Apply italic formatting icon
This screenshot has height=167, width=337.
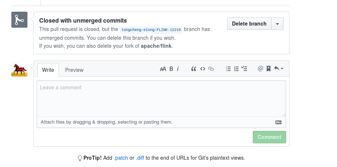coord(178,69)
